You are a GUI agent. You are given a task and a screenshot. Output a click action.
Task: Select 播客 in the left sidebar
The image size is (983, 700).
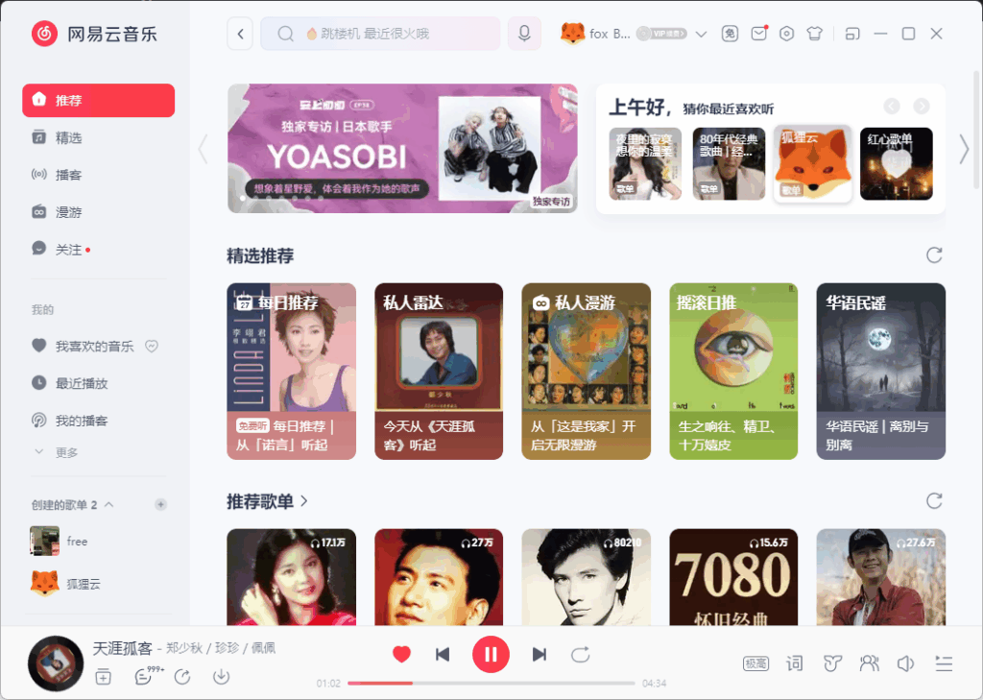pos(68,175)
